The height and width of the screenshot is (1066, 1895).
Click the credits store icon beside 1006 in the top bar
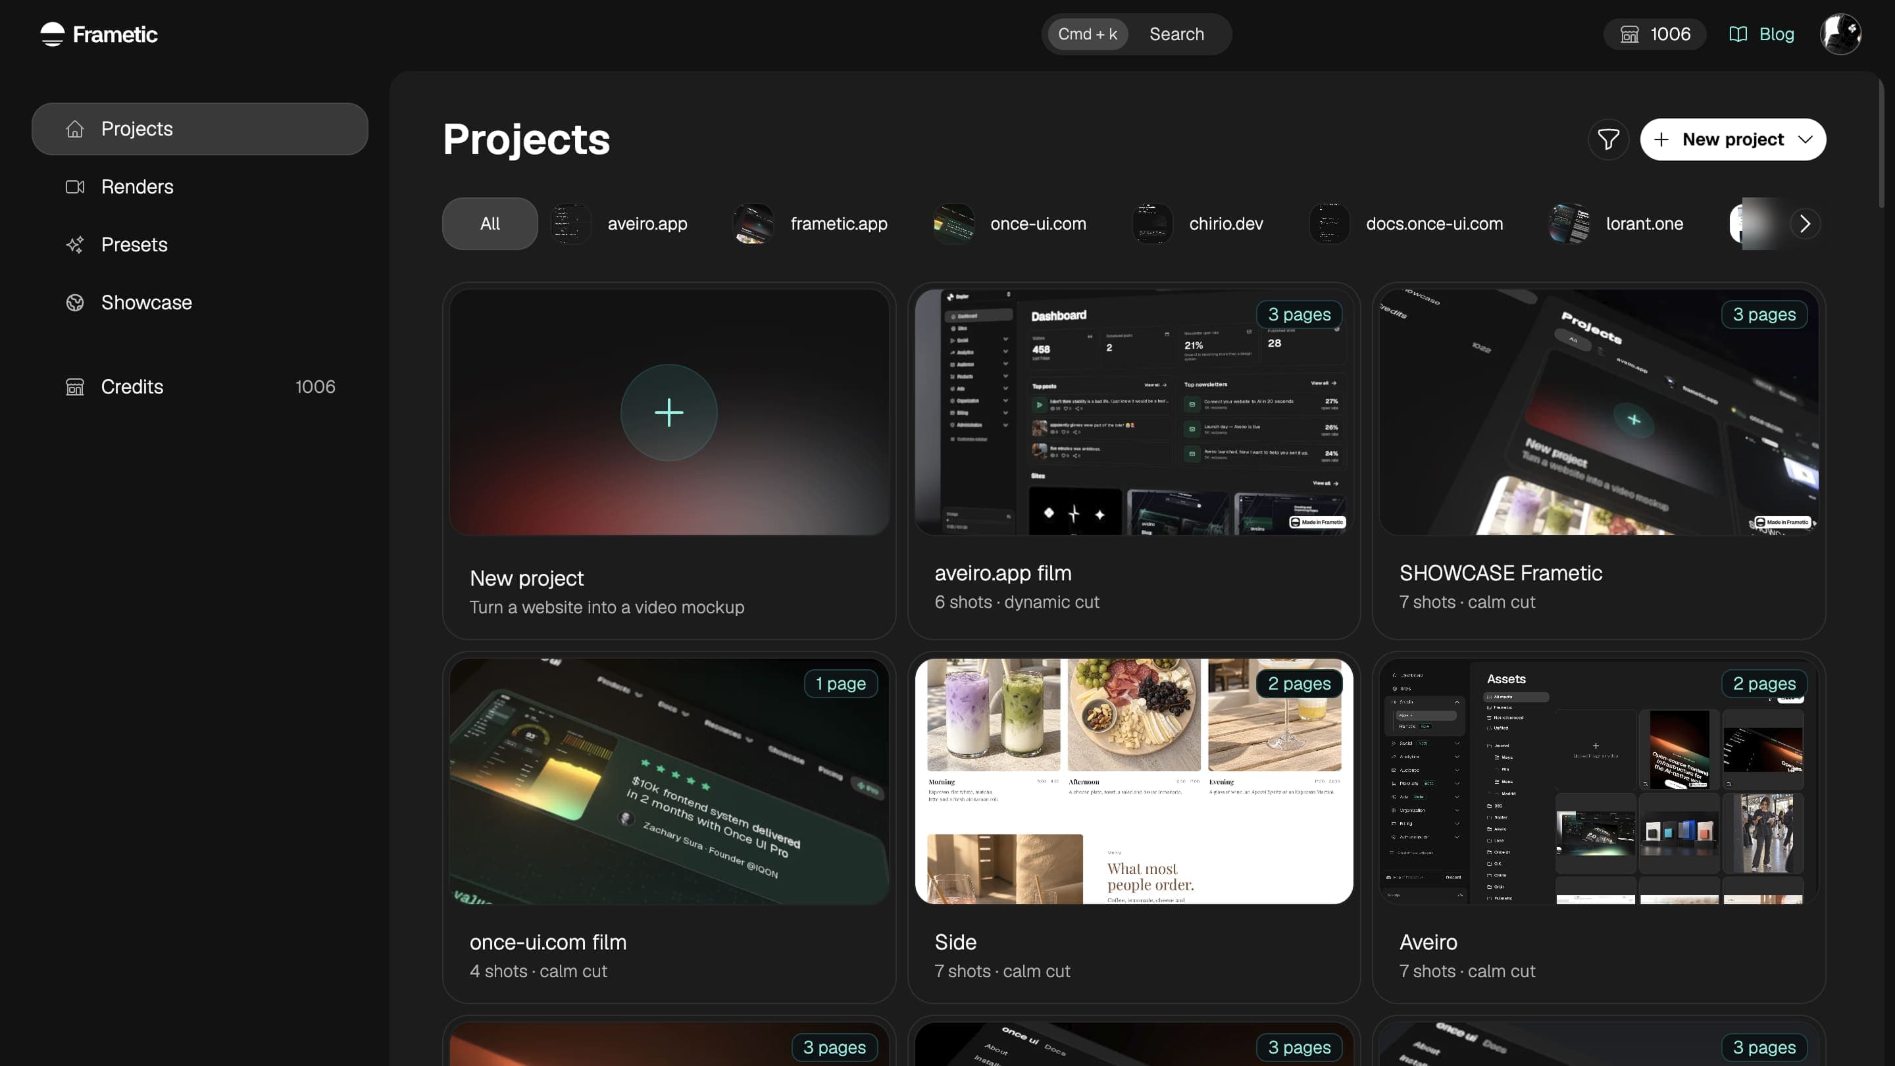(x=1629, y=35)
